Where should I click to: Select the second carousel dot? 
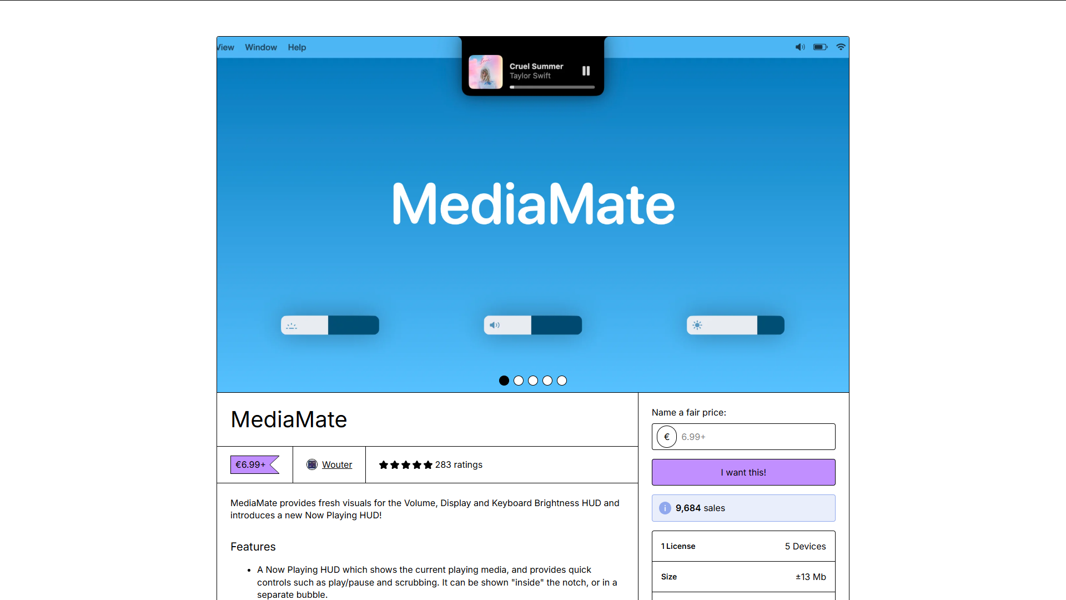click(x=519, y=381)
